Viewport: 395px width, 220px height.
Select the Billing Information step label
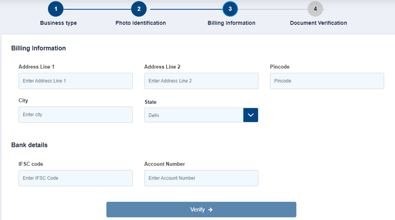point(232,23)
